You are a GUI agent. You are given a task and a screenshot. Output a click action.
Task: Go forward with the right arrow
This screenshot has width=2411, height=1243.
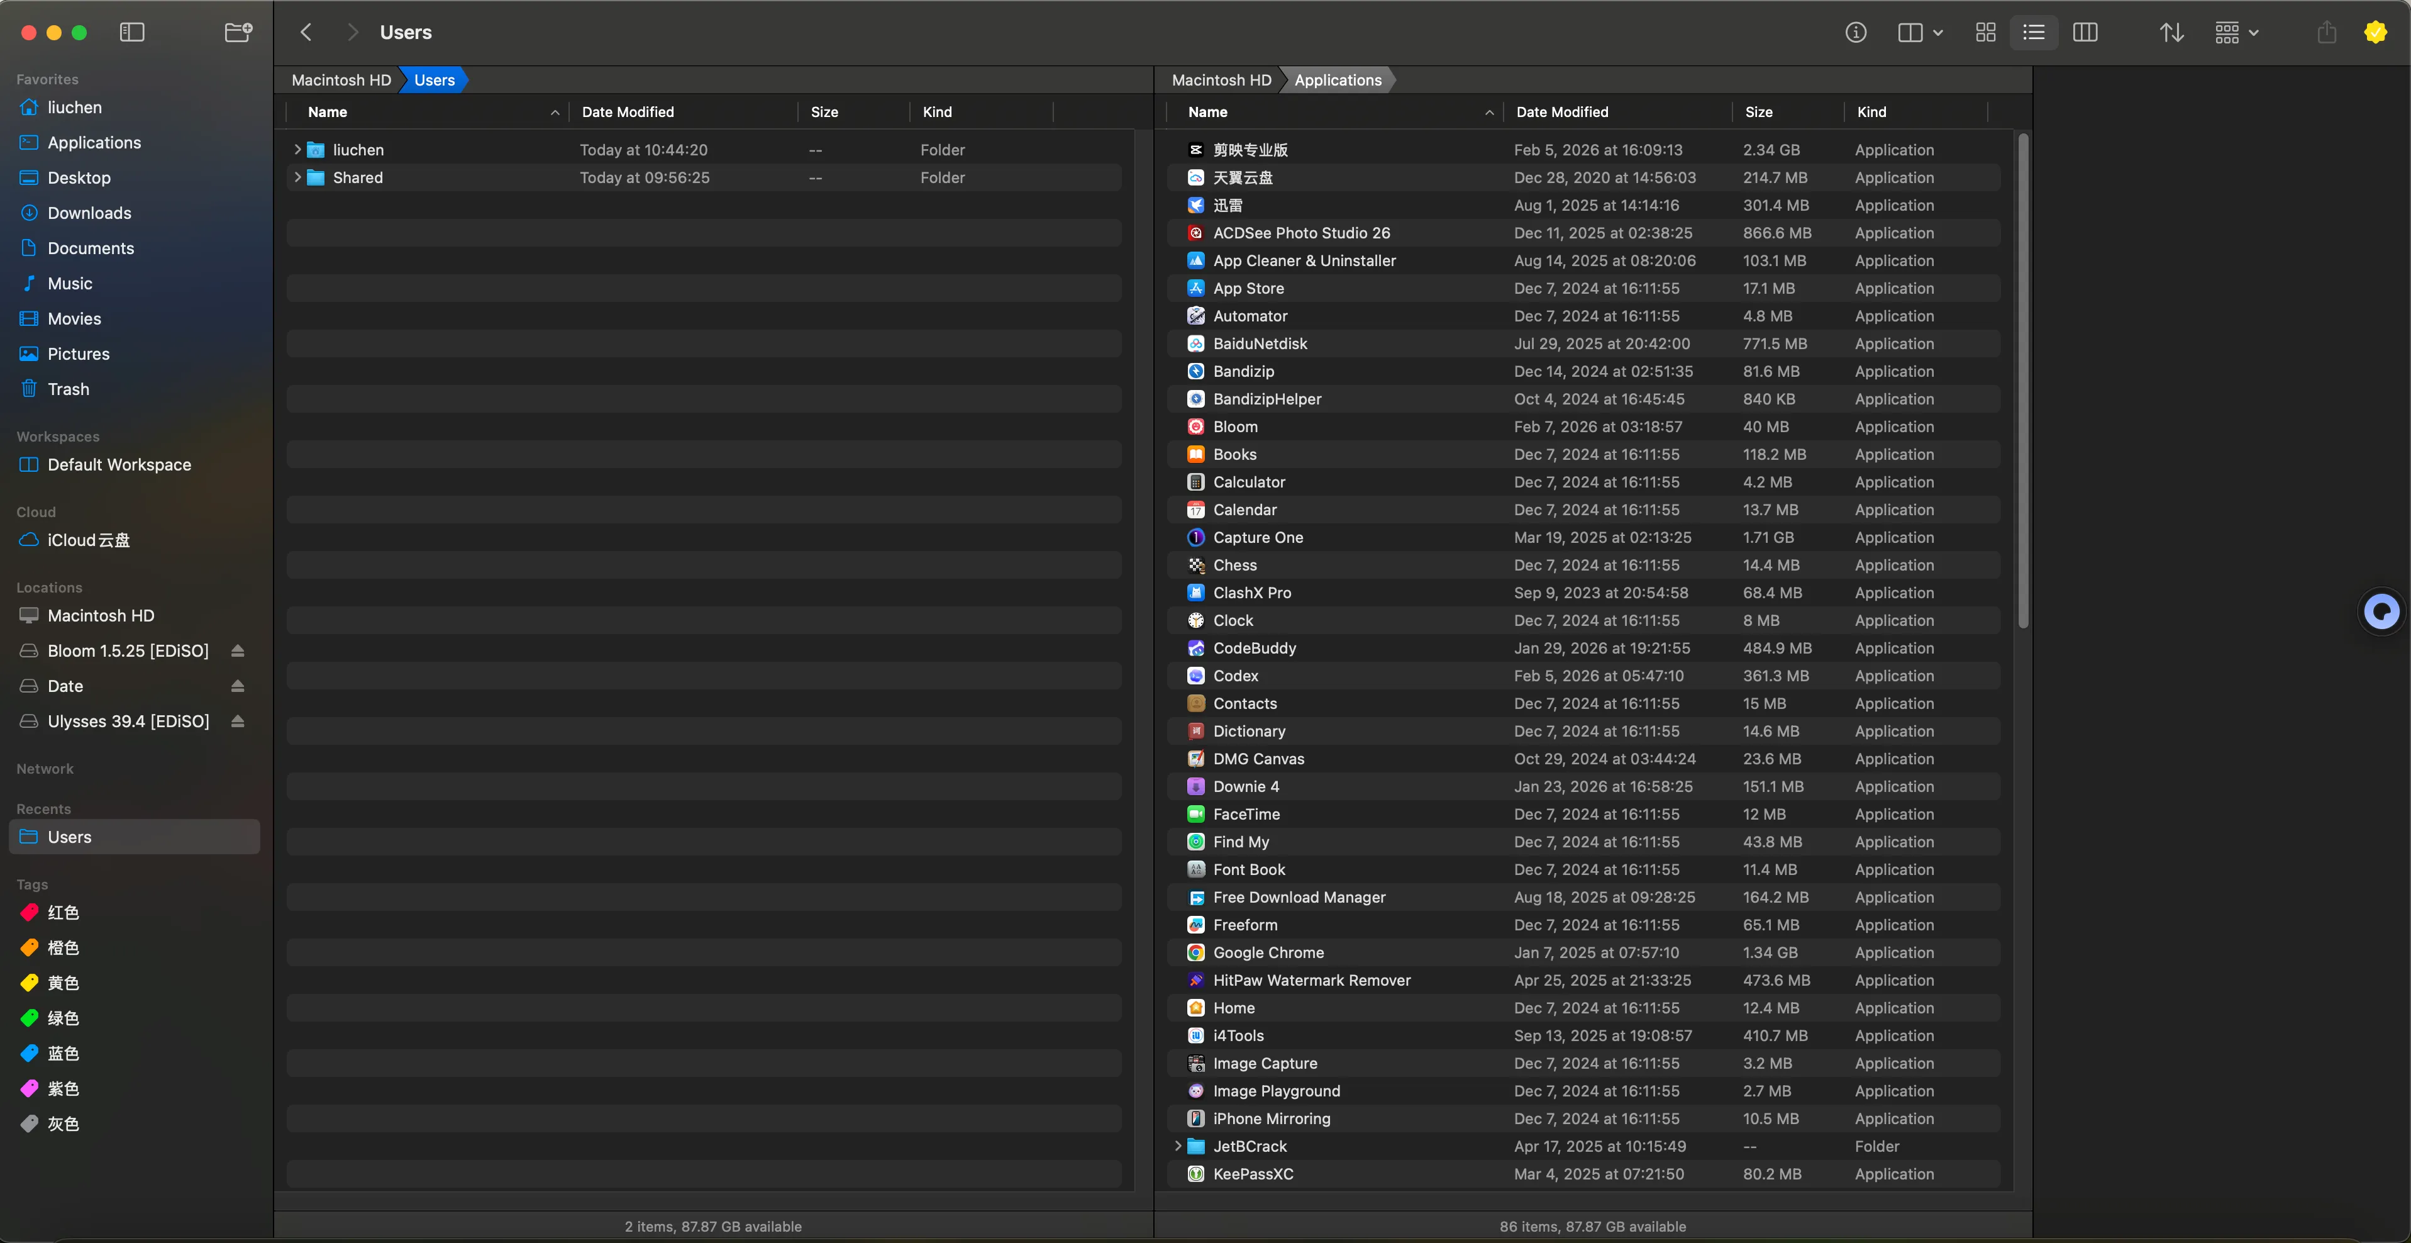pos(353,33)
